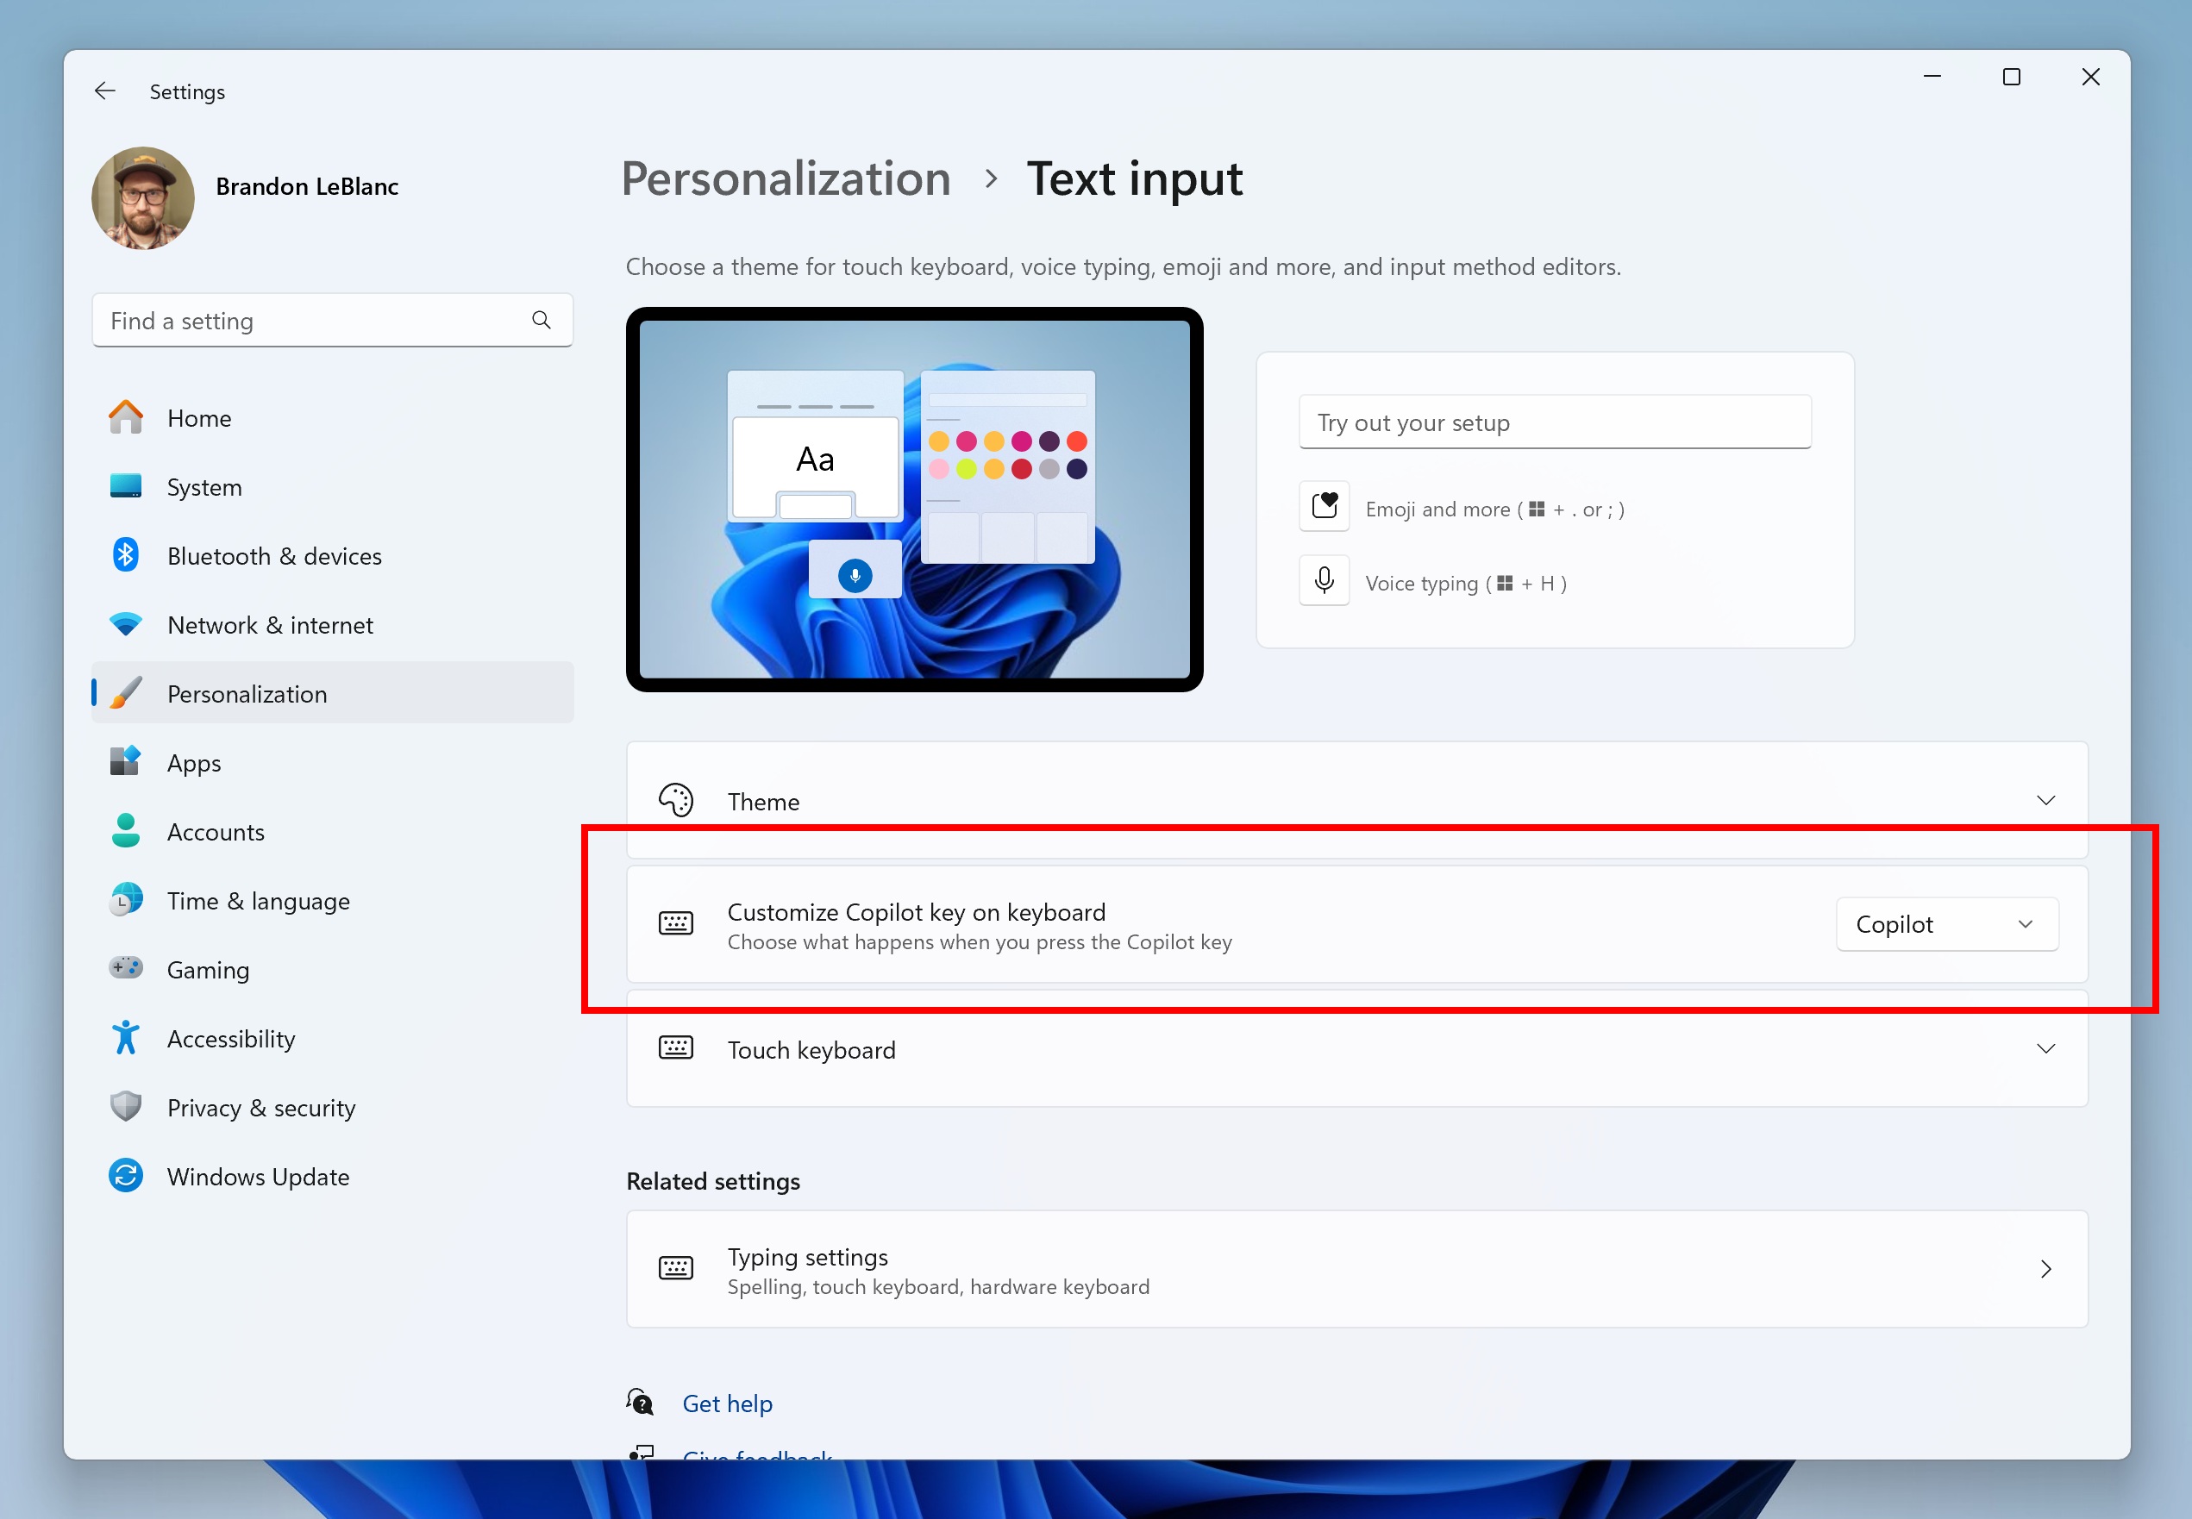This screenshot has width=2192, height=1519.
Task: Click the Try out your setup input field
Action: pos(1552,422)
